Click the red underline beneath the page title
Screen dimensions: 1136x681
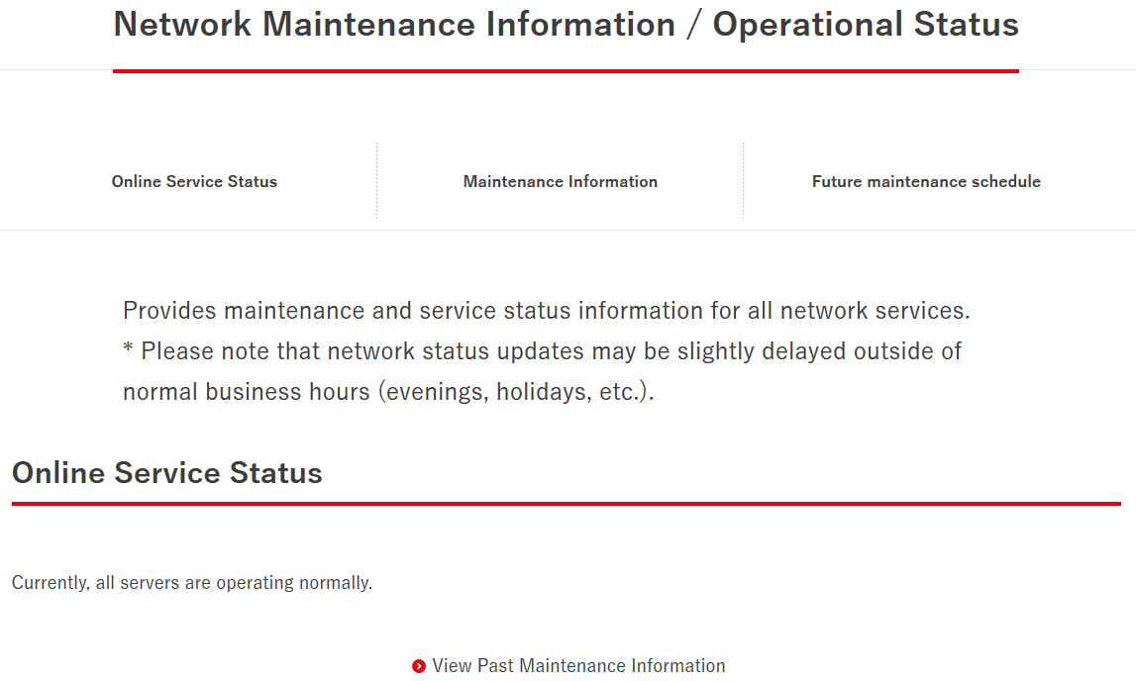tap(566, 71)
